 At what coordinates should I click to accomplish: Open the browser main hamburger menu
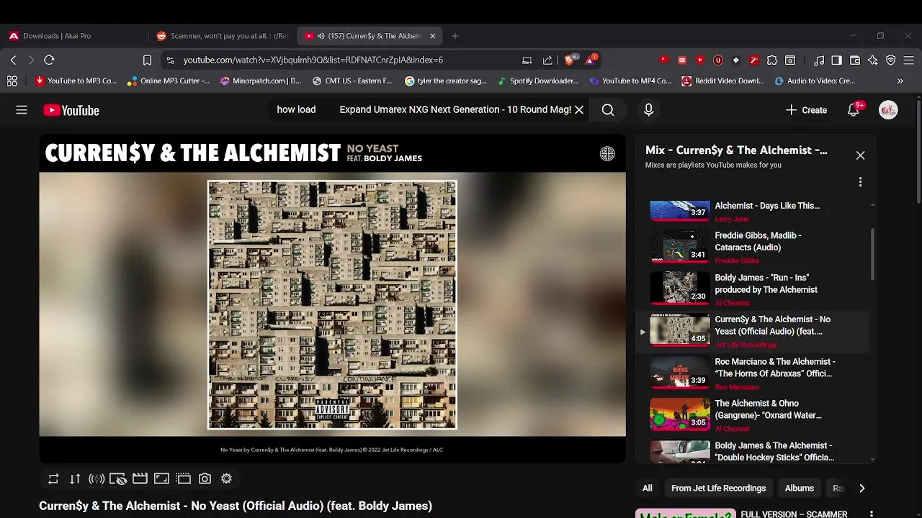pyautogui.click(x=909, y=60)
